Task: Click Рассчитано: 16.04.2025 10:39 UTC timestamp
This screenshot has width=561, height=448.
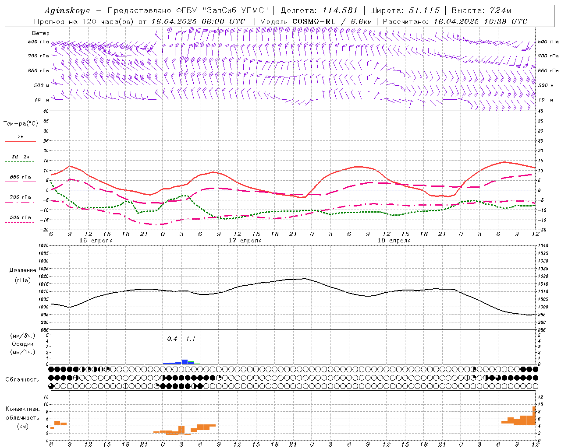Action: 455,21
